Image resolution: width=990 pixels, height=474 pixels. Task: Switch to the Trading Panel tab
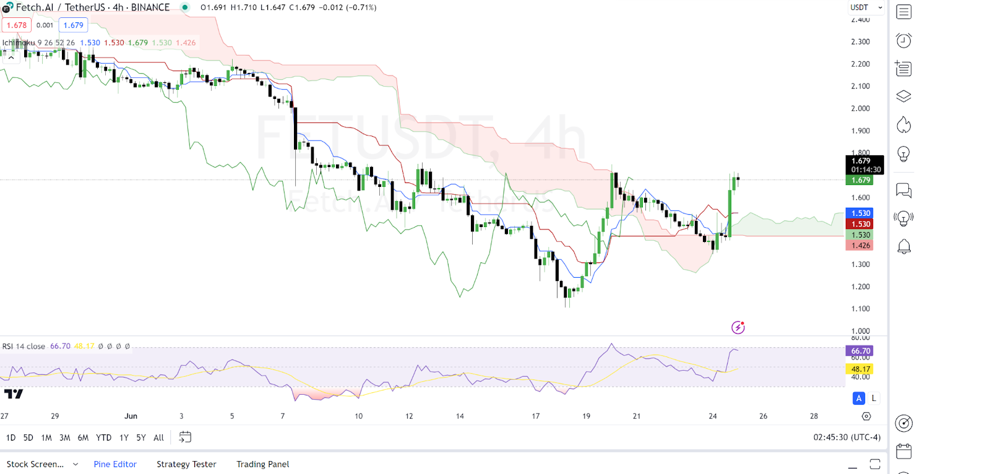coord(262,464)
